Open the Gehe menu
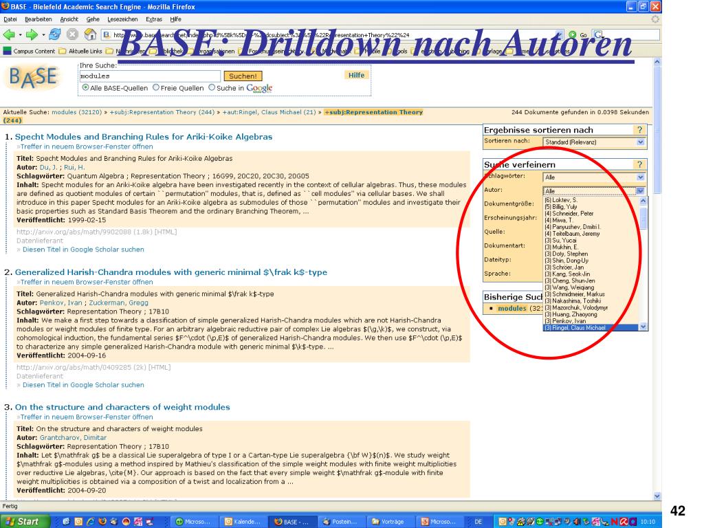Screen dimensions: 704x528 click(93, 19)
